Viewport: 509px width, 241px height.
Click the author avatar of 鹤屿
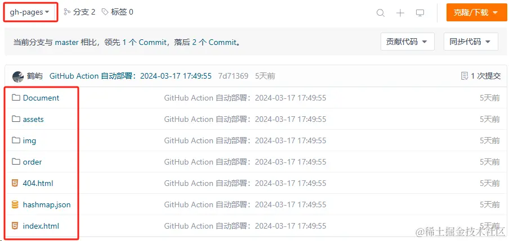[x=18, y=76]
